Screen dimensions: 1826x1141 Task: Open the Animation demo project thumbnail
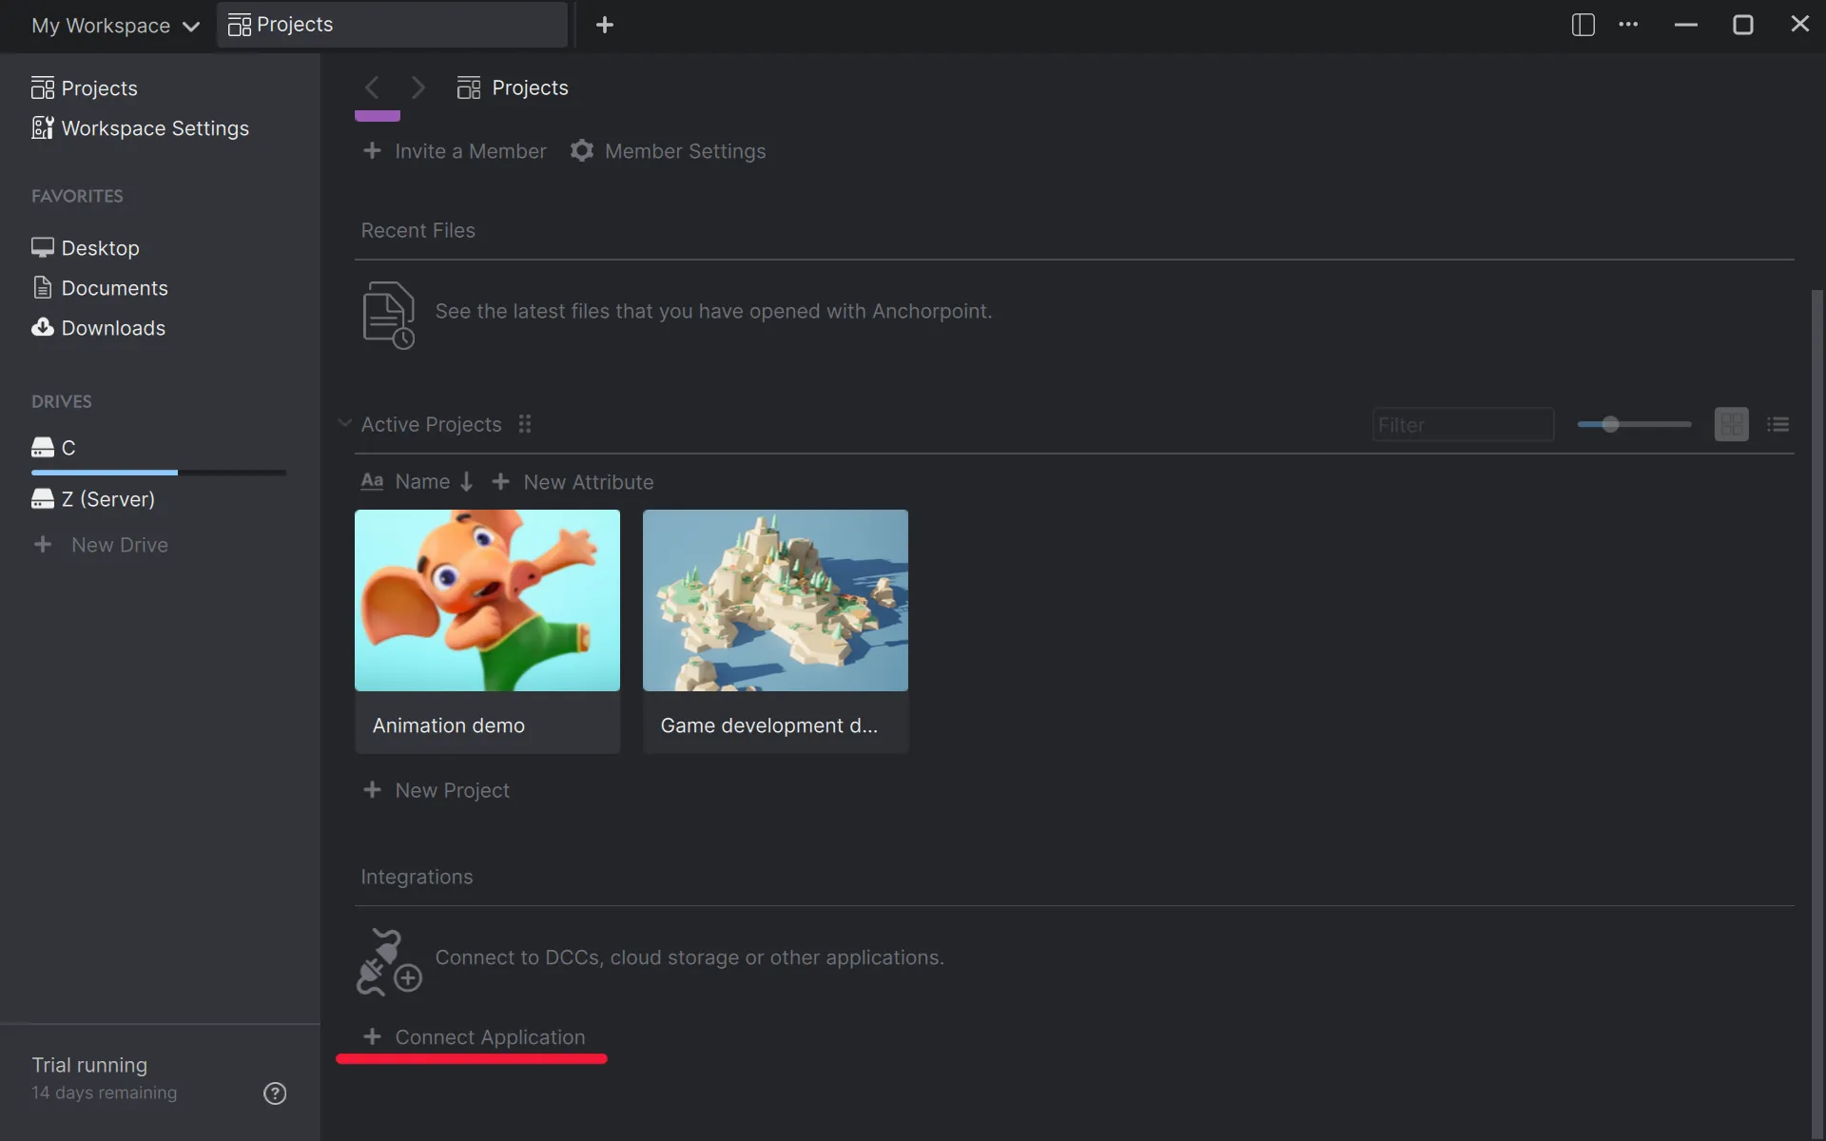(x=487, y=600)
